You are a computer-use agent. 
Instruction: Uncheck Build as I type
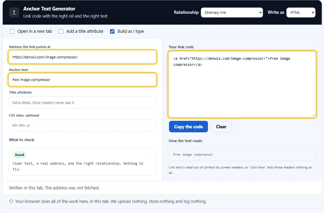pyautogui.click(x=112, y=31)
